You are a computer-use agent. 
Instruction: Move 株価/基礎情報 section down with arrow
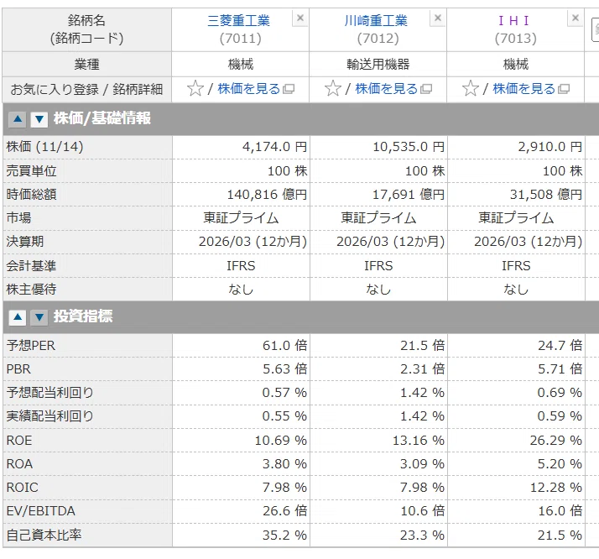coord(39,119)
